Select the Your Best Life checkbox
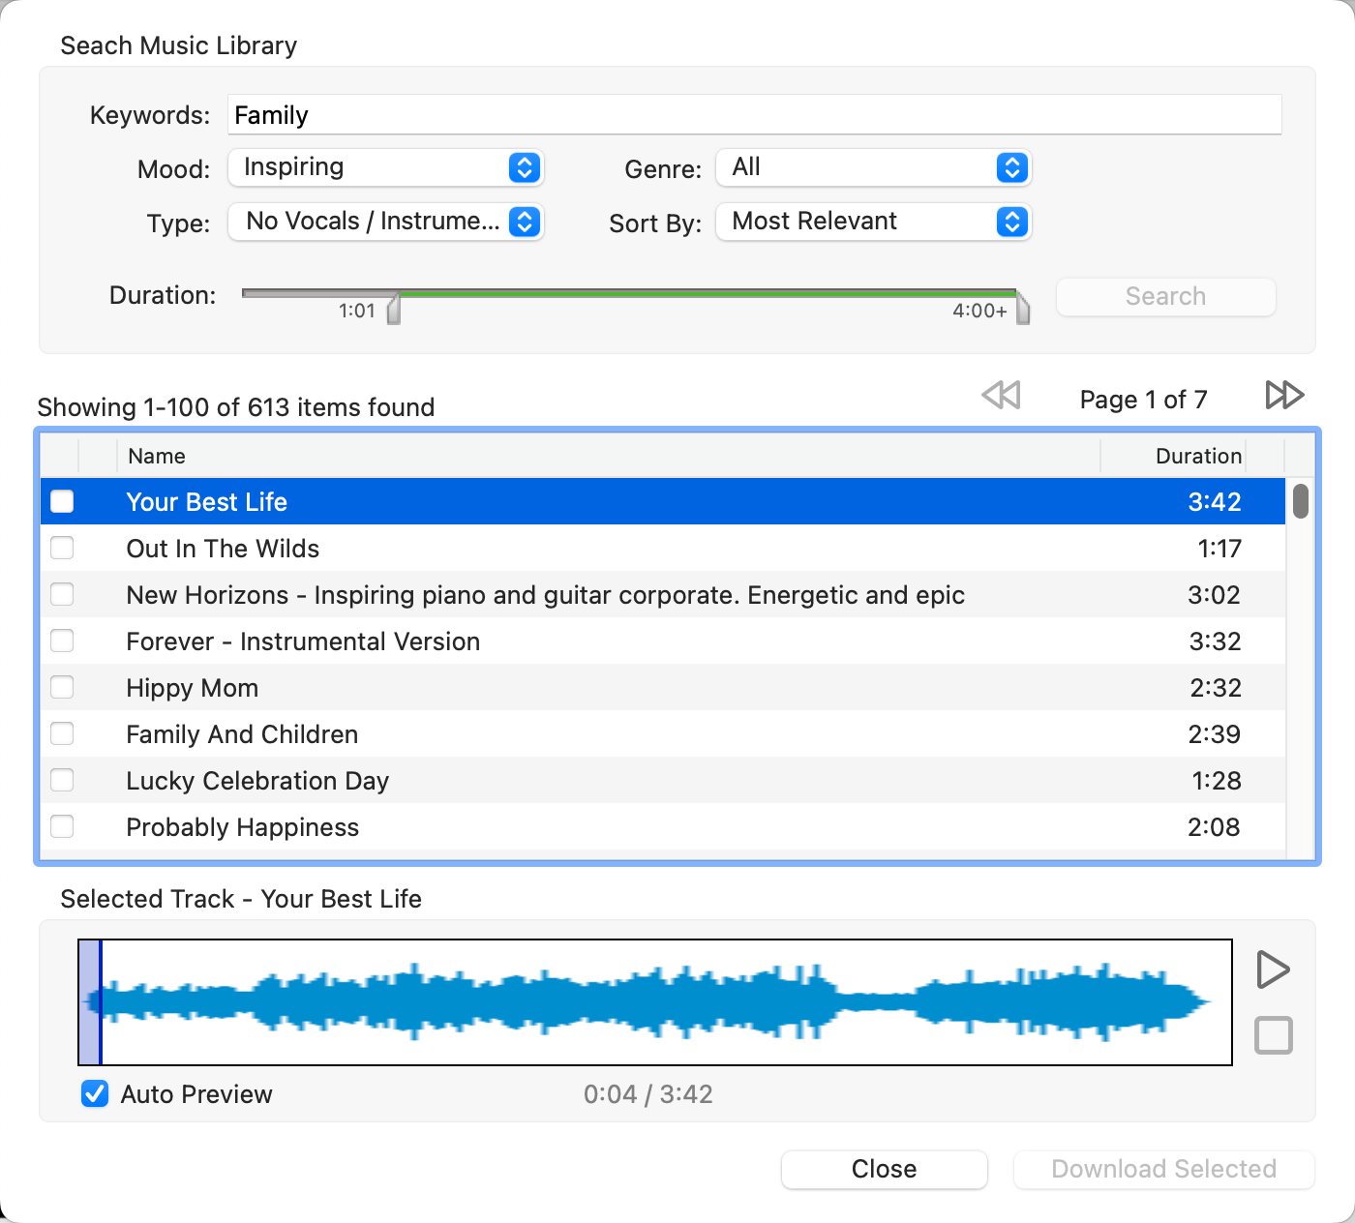Screen dimensions: 1355x1223 pyautogui.click(x=62, y=502)
